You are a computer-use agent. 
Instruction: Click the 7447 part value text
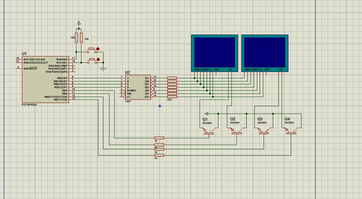coord(128,101)
